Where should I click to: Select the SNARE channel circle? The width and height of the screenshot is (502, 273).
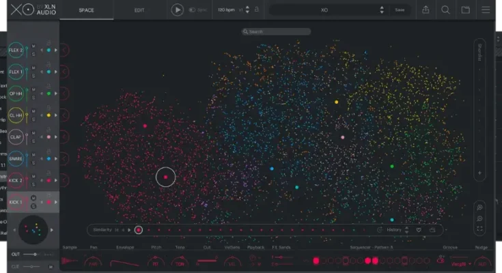coord(16,159)
